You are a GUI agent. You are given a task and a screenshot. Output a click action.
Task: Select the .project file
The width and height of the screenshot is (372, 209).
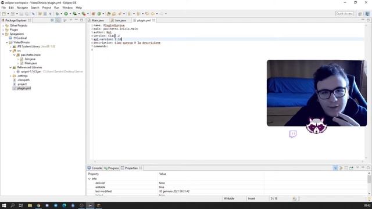click(22, 84)
